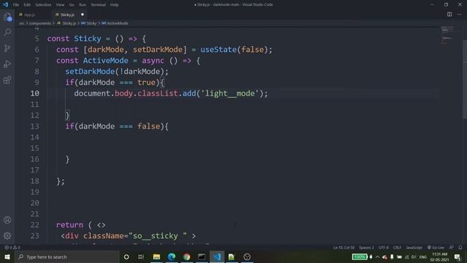467x263 pixels.
Task: Open the Run menu
Action: (x=82, y=5)
